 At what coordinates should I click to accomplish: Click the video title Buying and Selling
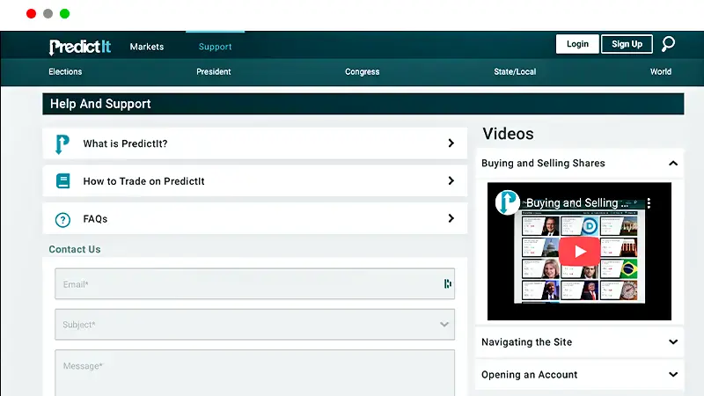pos(577,203)
